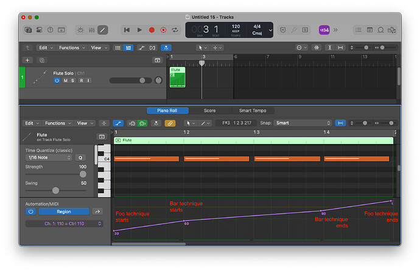420x271 pixels.
Task: Toggle Flex view in Tracks toolbar
Action: click(x=152, y=48)
